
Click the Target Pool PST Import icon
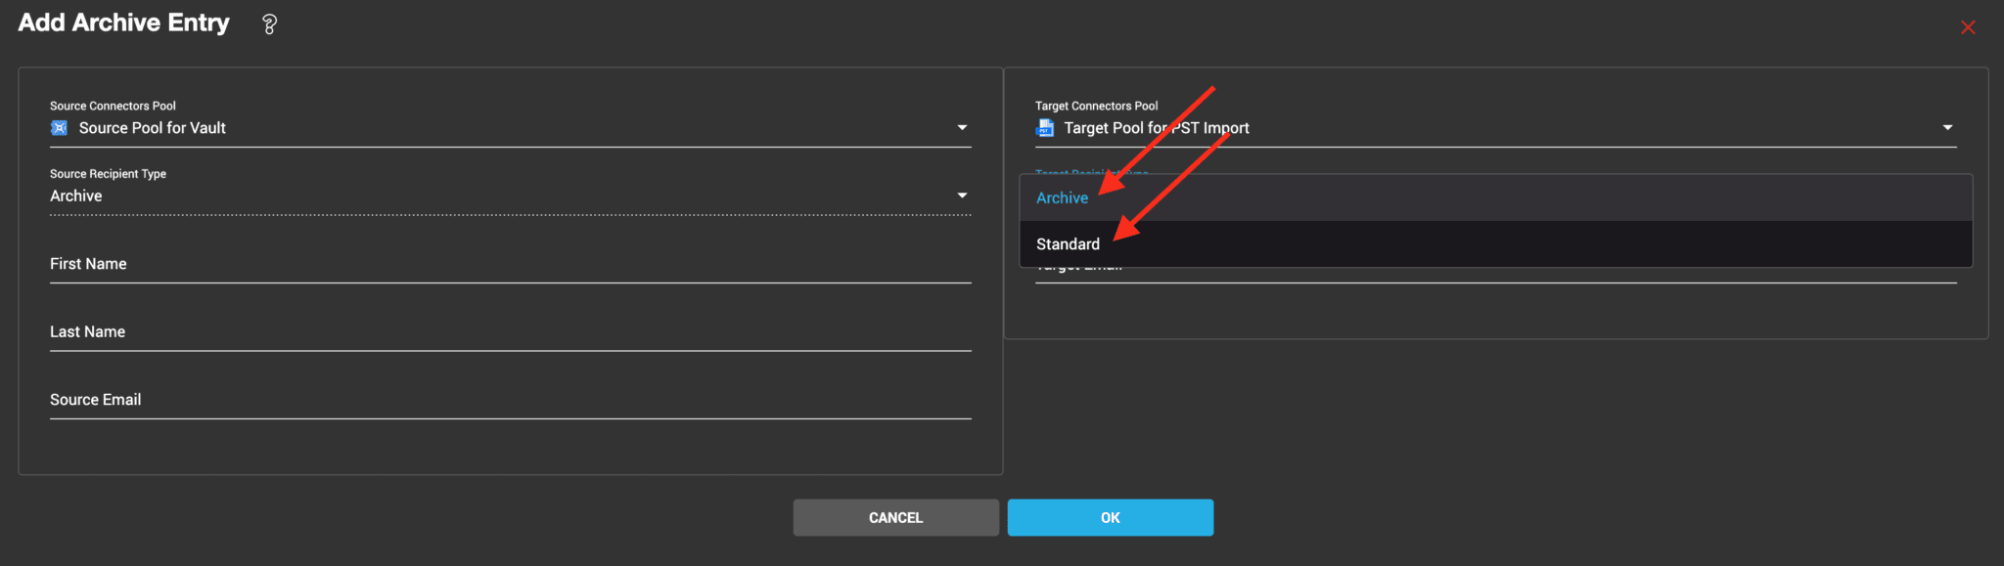(x=1045, y=128)
